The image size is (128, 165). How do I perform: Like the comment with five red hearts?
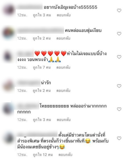click(119, 57)
